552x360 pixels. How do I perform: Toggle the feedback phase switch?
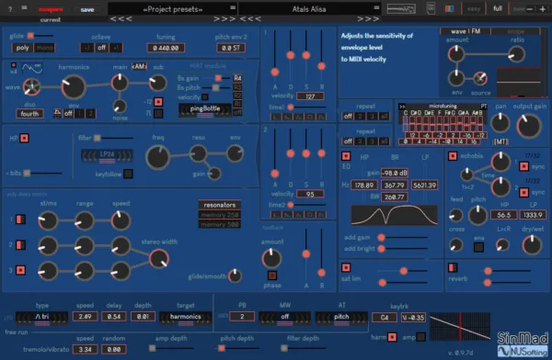coord(272,275)
